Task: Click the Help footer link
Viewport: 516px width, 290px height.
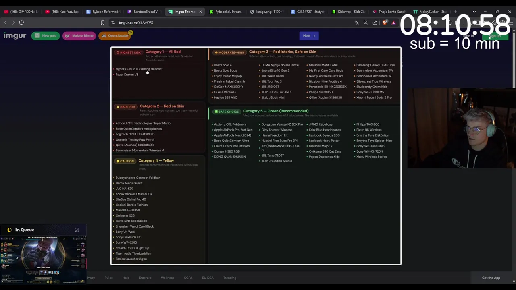Action: tap(126, 278)
